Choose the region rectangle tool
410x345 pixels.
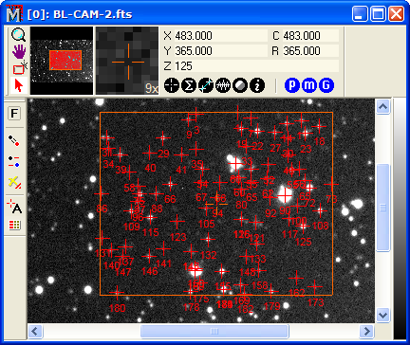(x=19, y=68)
